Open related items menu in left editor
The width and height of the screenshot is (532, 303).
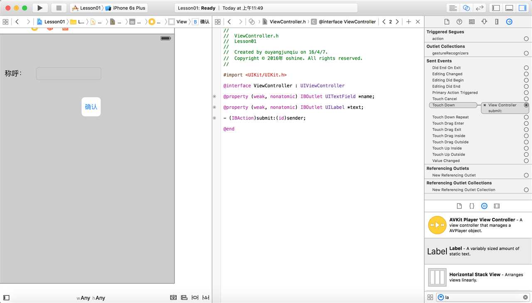pos(5,22)
